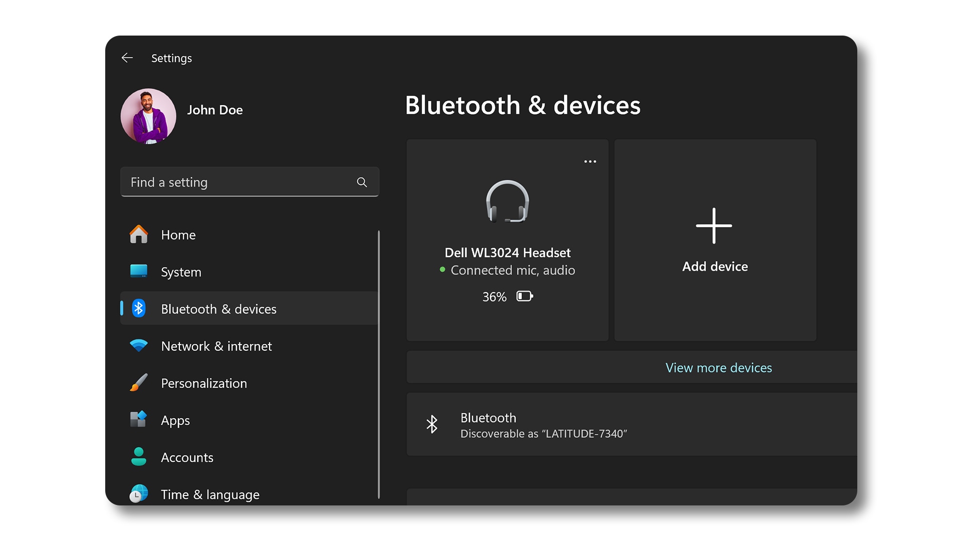The width and height of the screenshot is (962, 541).
Task: Click the System icon in sidebar
Action: point(139,272)
